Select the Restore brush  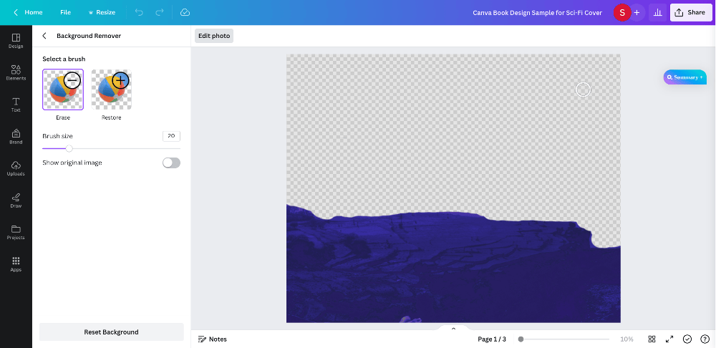pyautogui.click(x=112, y=90)
